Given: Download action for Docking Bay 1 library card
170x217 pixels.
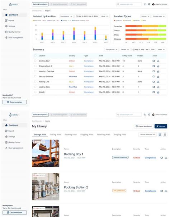Looking at the screenshot, I should click(166, 158).
